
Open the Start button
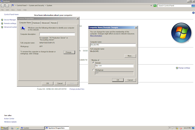pos(4,128)
